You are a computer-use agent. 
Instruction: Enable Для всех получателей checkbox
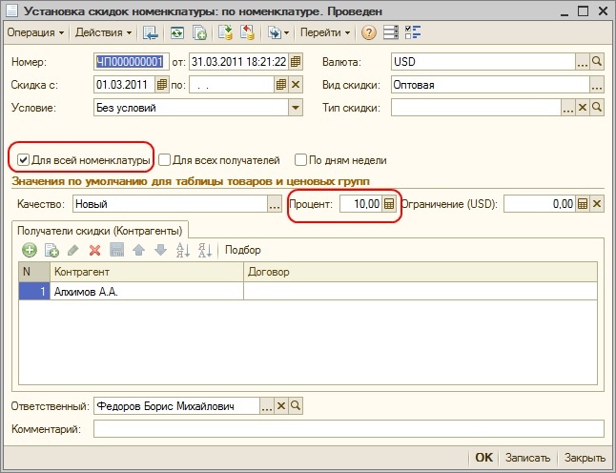coord(164,160)
